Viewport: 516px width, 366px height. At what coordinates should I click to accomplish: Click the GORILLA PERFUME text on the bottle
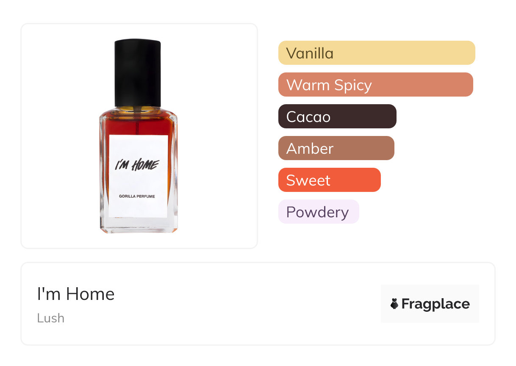[137, 197]
